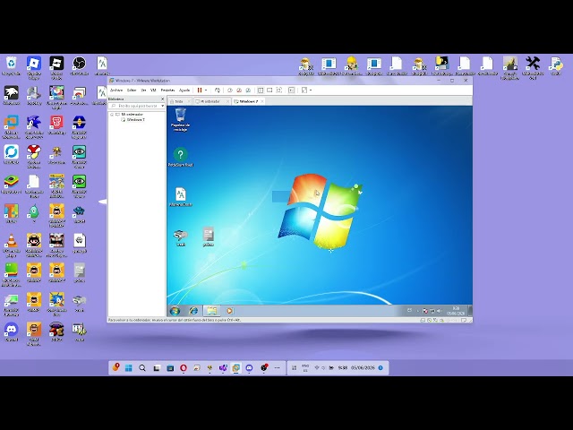
Task: Toggle the library sidebar view icon
Action: click(x=261, y=90)
